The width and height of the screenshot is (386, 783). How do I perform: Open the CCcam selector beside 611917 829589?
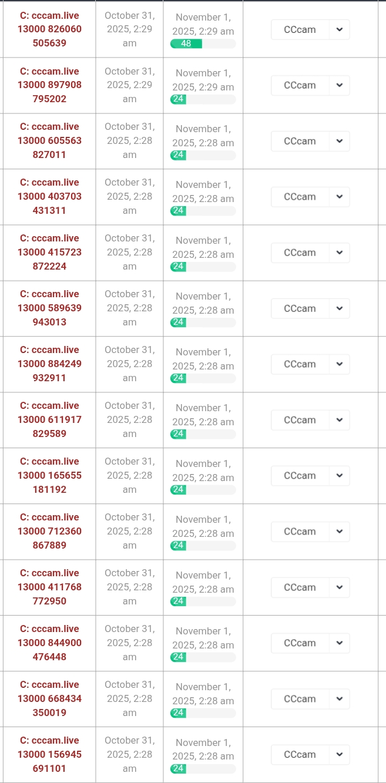pos(310,420)
